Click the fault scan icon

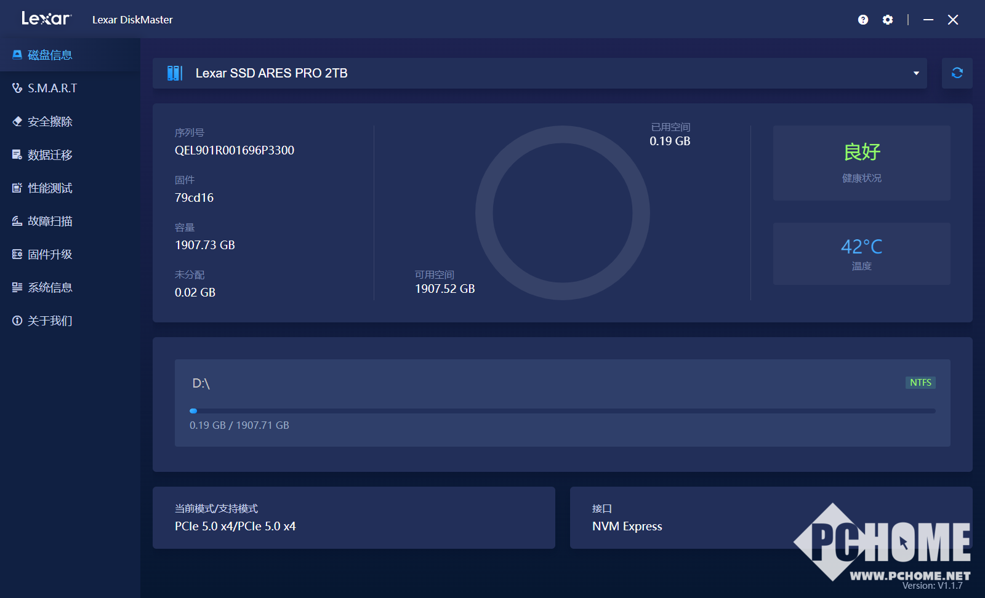click(17, 221)
